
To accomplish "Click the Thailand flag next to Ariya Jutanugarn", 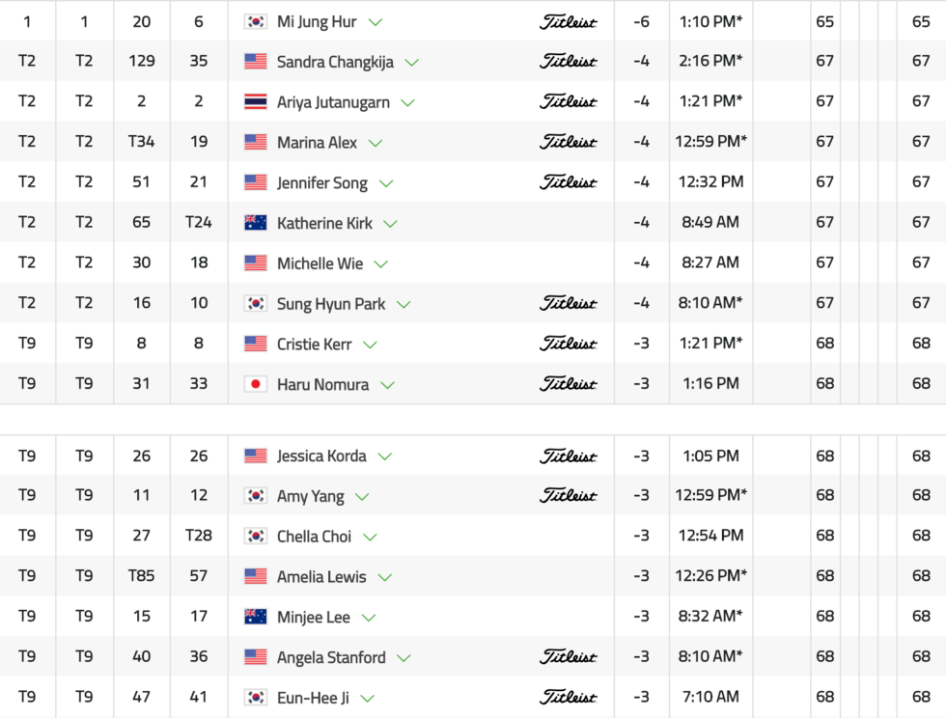I will [x=256, y=101].
